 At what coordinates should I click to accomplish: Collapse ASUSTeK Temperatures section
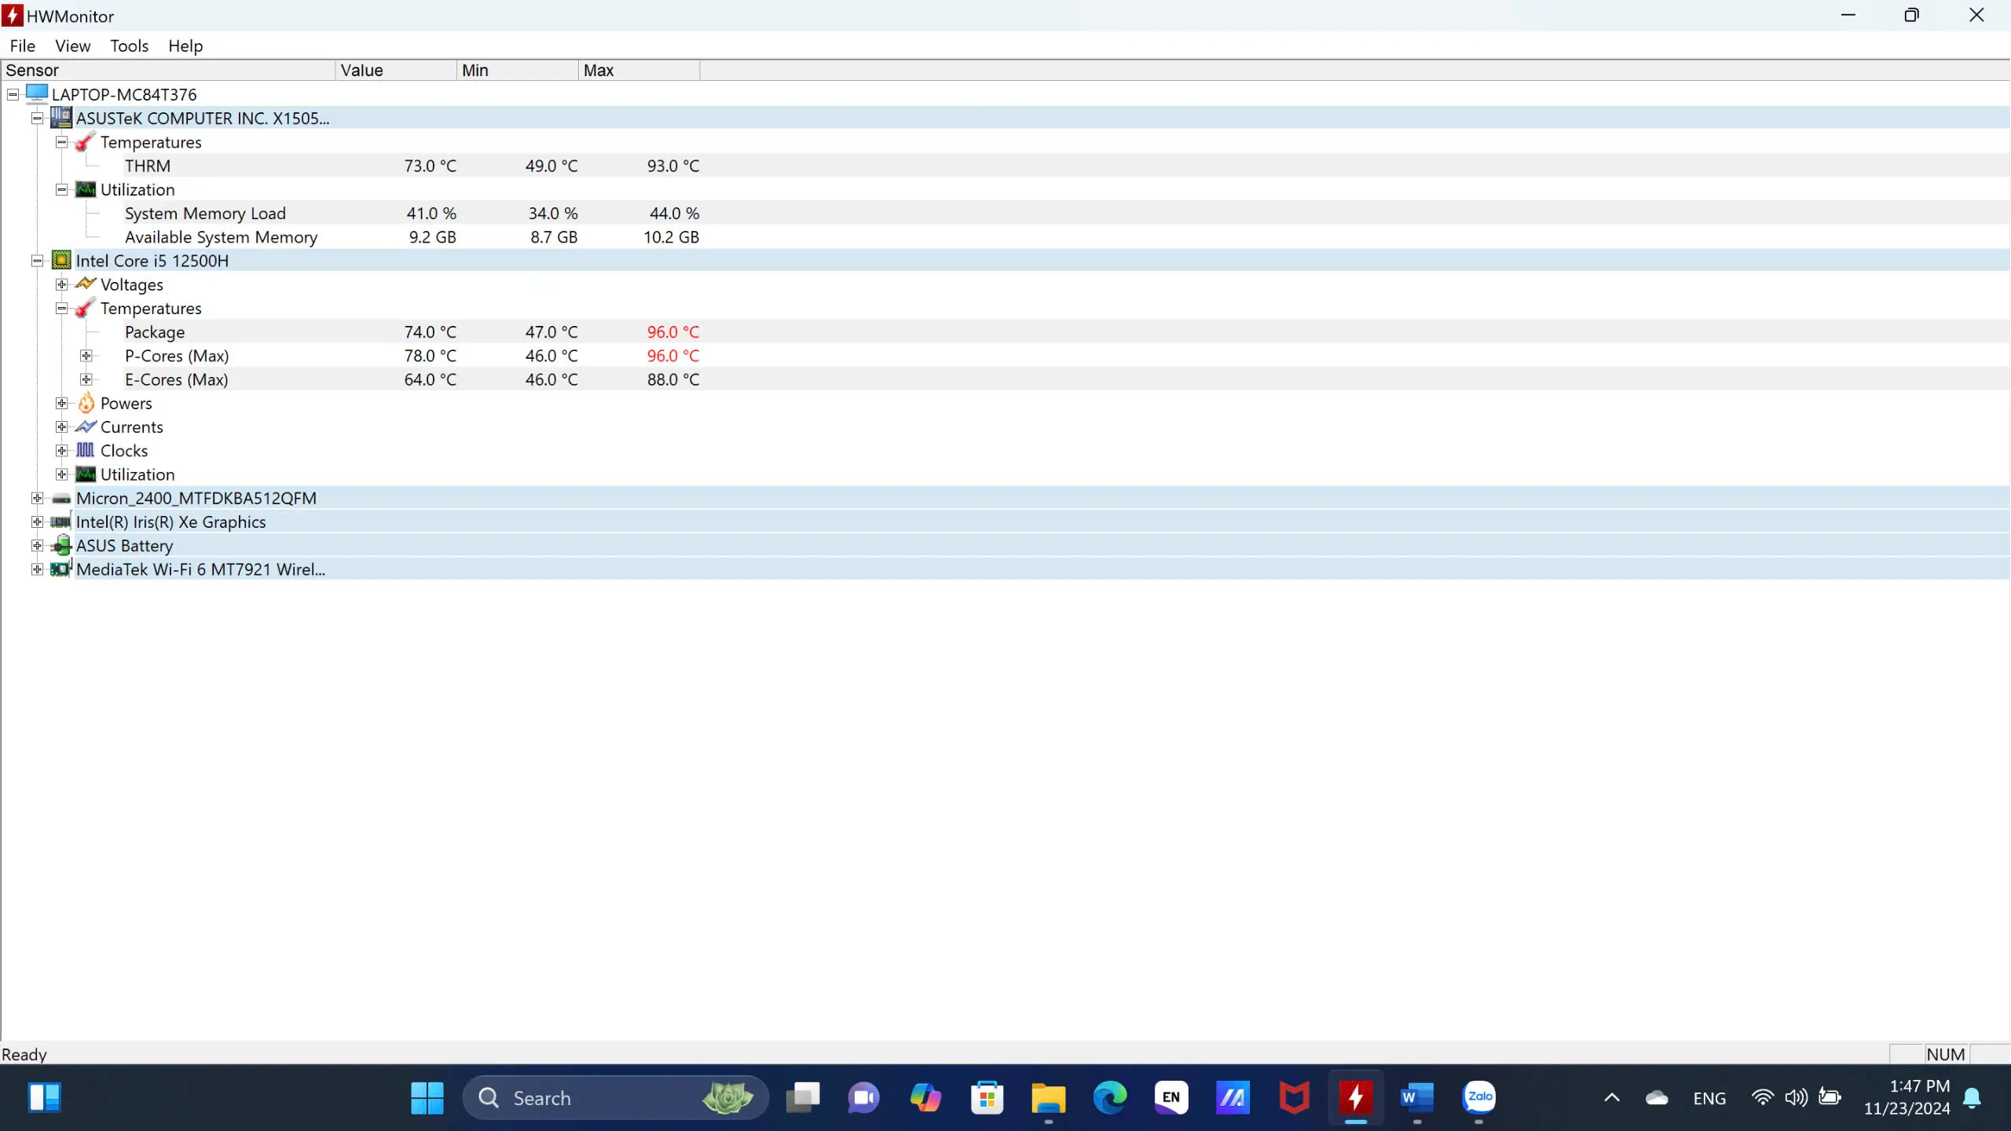[61, 142]
